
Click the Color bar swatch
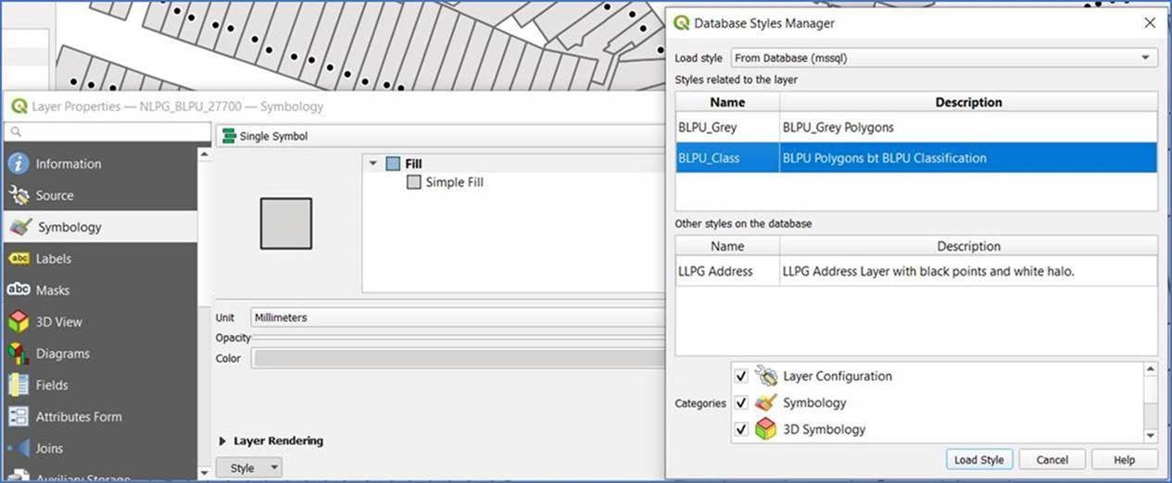(460, 358)
